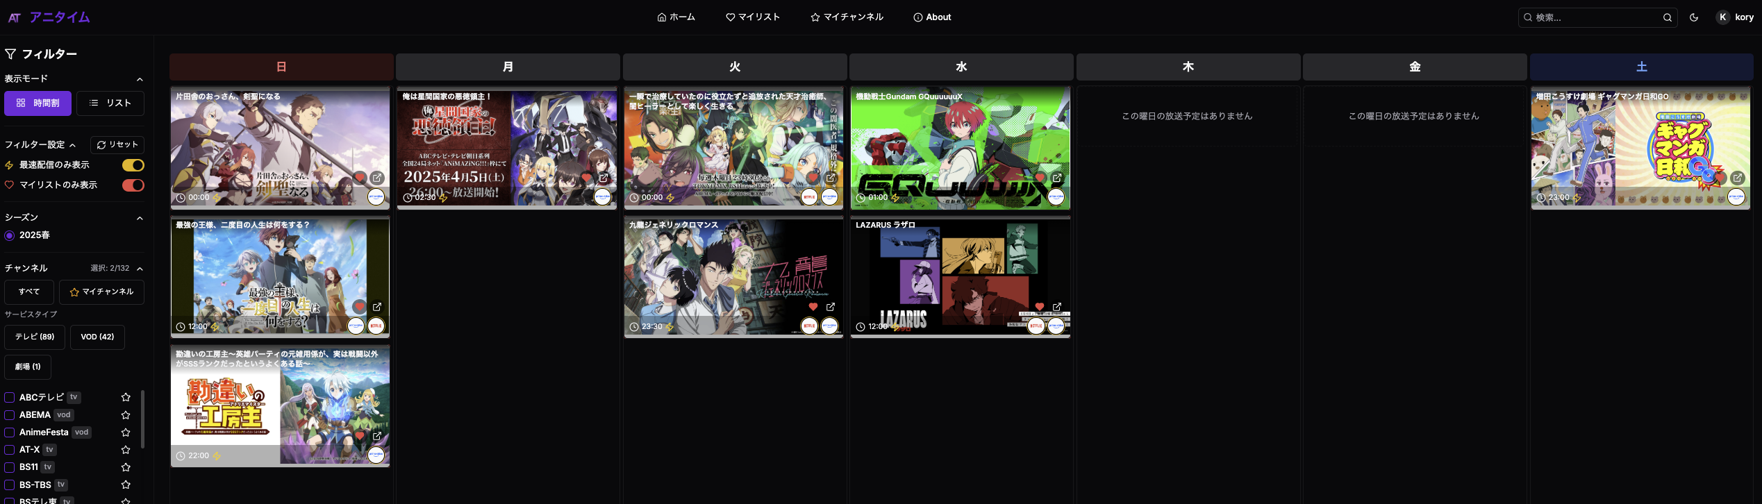
Task: Favorite the AT-X channel star
Action: (x=126, y=450)
